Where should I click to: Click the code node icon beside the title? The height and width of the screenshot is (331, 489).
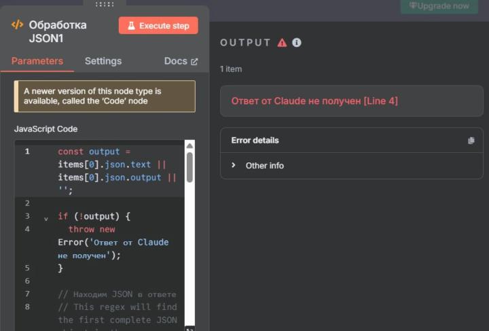click(18, 25)
